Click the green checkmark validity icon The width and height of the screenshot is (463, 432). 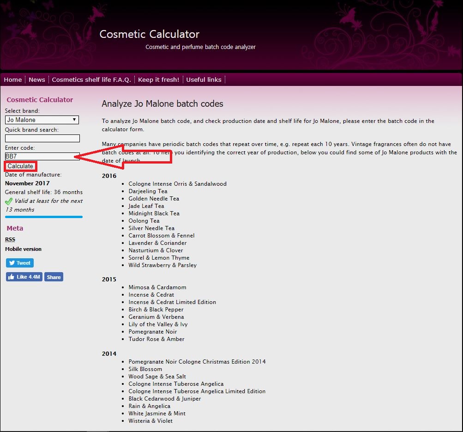coord(9,201)
